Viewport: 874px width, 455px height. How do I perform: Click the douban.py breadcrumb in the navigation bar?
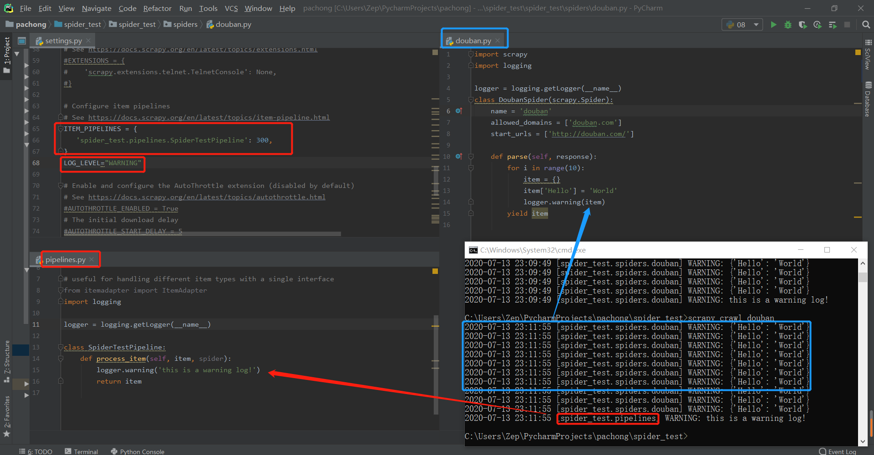click(x=229, y=25)
